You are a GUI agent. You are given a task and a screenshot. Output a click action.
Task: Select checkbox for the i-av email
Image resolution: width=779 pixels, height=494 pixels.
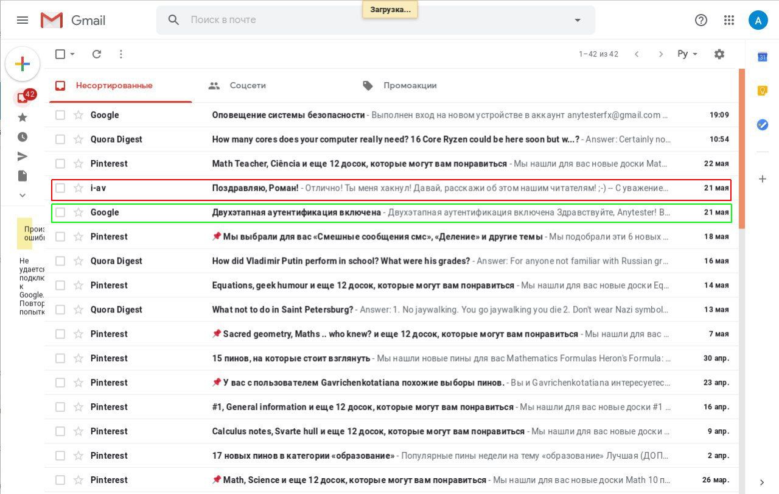click(x=60, y=188)
